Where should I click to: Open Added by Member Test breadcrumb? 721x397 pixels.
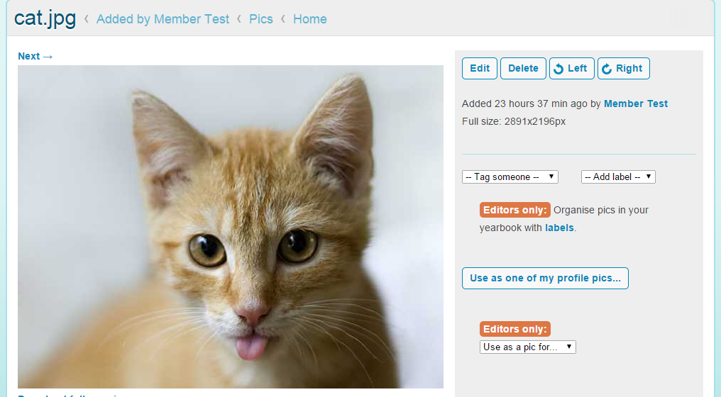163,19
